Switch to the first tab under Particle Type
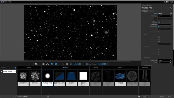 point(145,11)
